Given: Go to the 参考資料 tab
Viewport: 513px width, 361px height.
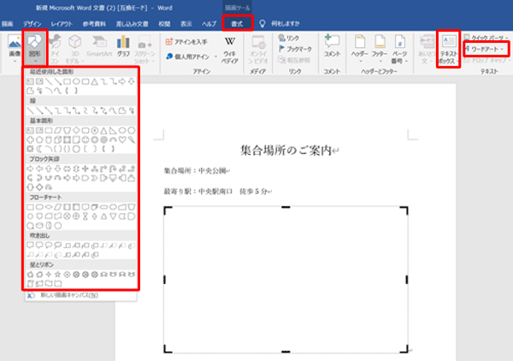Looking at the screenshot, I should [x=94, y=24].
